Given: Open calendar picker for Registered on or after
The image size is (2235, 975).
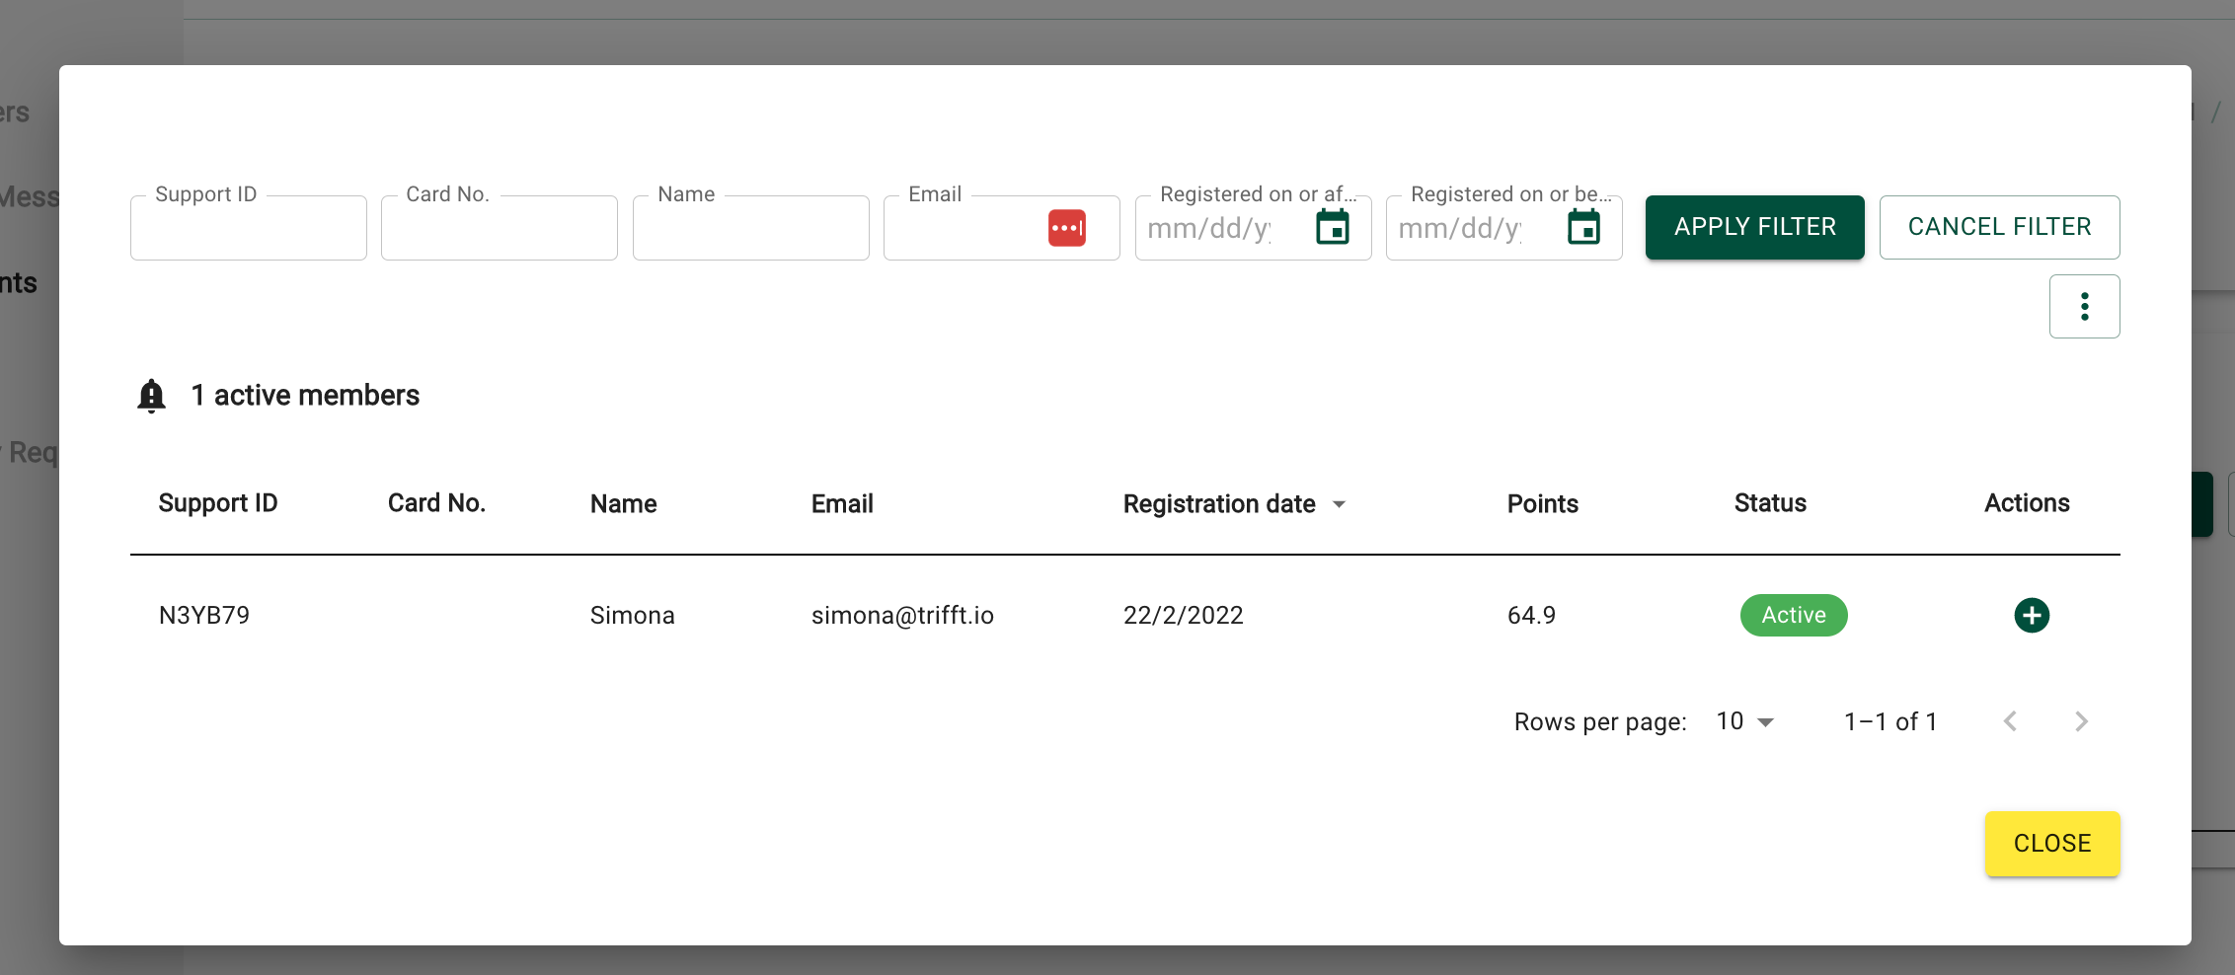Looking at the screenshot, I should pos(1333,227).
